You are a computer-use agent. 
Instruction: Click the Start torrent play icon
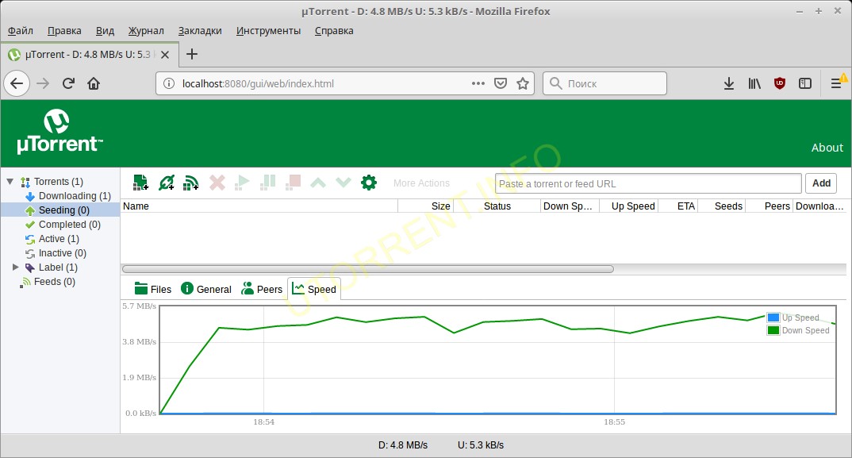click(x=242, y=183)
